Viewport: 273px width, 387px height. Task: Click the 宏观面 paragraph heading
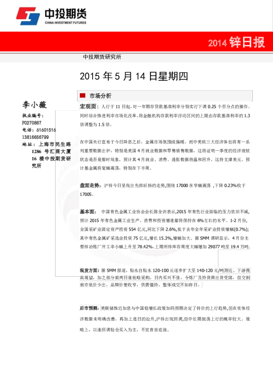click(x=89, y=106)
